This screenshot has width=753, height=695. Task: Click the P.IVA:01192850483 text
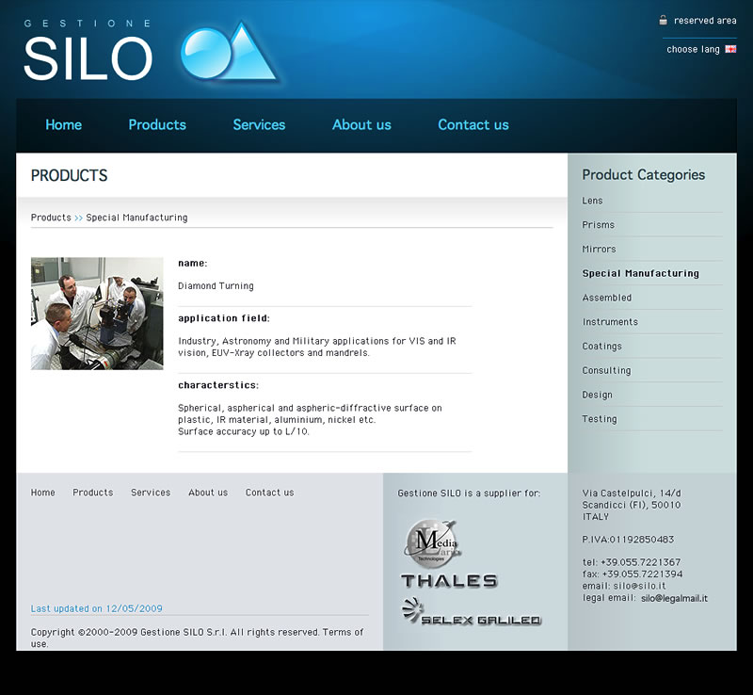628,540
